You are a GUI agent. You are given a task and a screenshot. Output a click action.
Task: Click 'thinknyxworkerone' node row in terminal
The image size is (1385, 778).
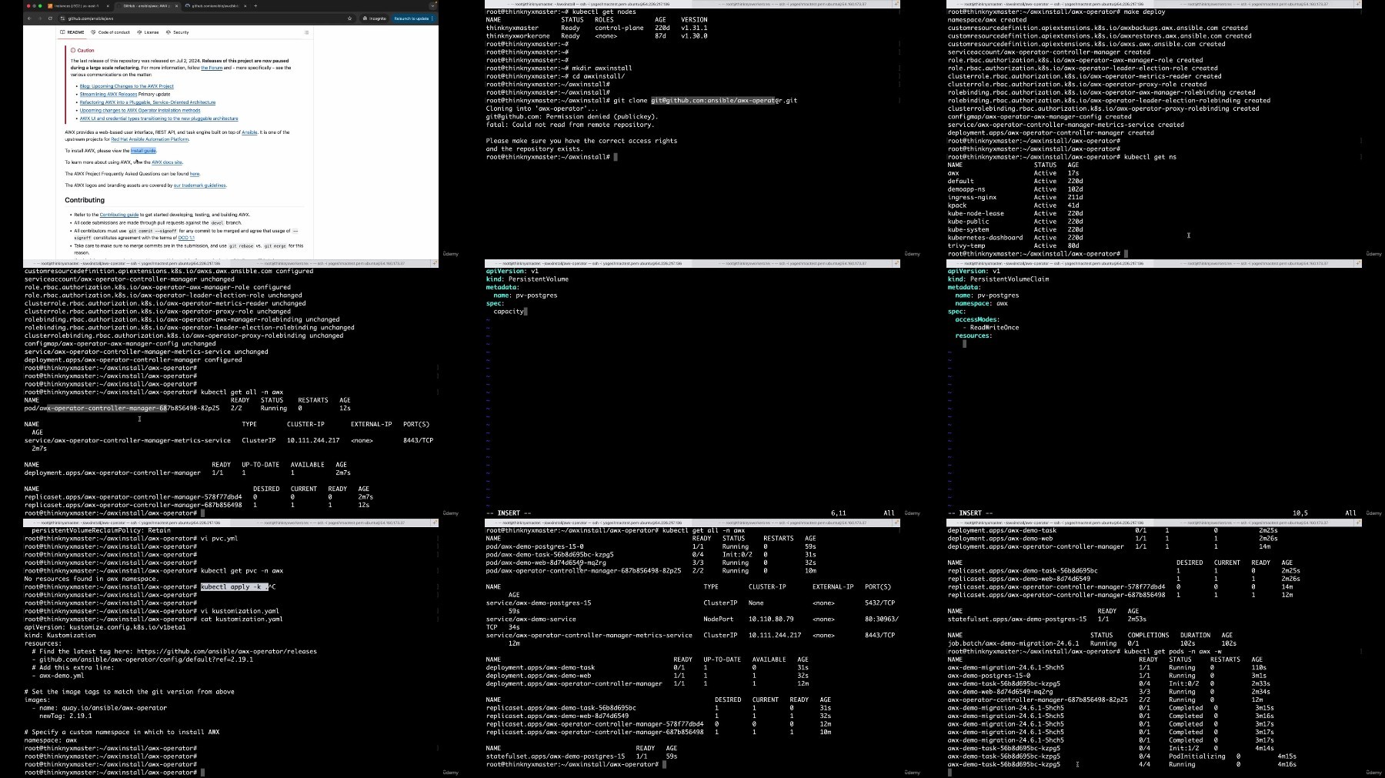597,35
